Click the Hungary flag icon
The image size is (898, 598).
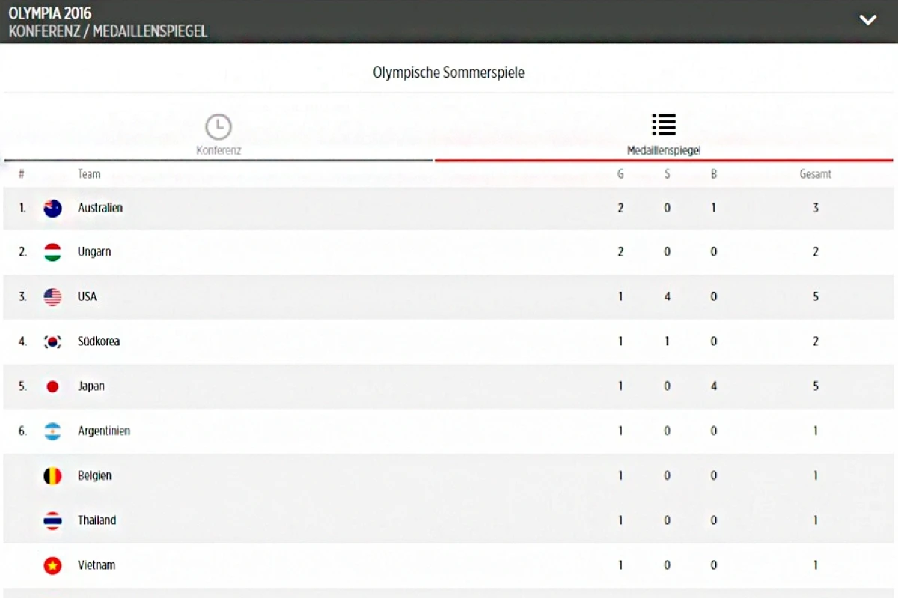(52, 252)
